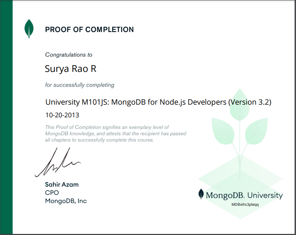
Task: Click the completion date '10-20-2013'
Action: (x=62, y=115)
